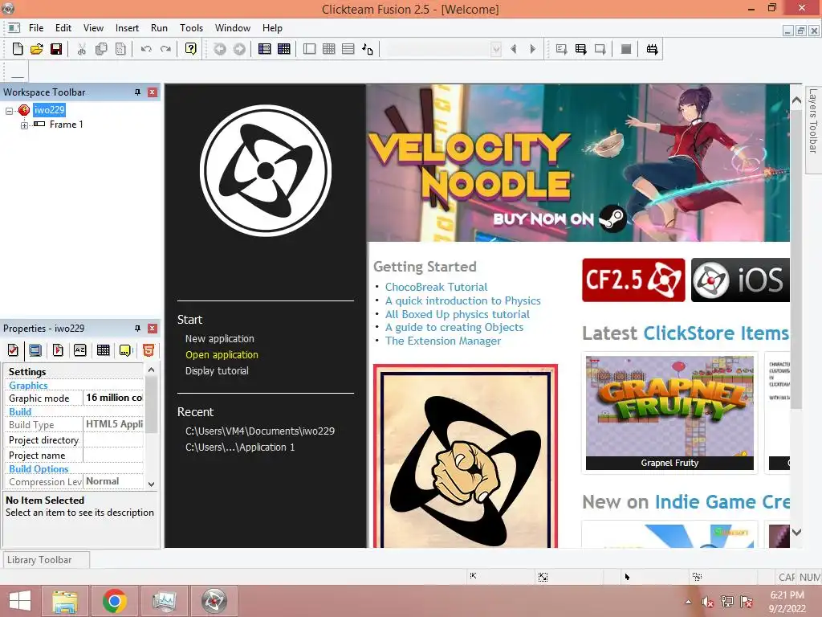This screenshot has height=617, width=822.
Task: Click the Run Frame icon
Action: pyautogui.click(x=600, y=49)
